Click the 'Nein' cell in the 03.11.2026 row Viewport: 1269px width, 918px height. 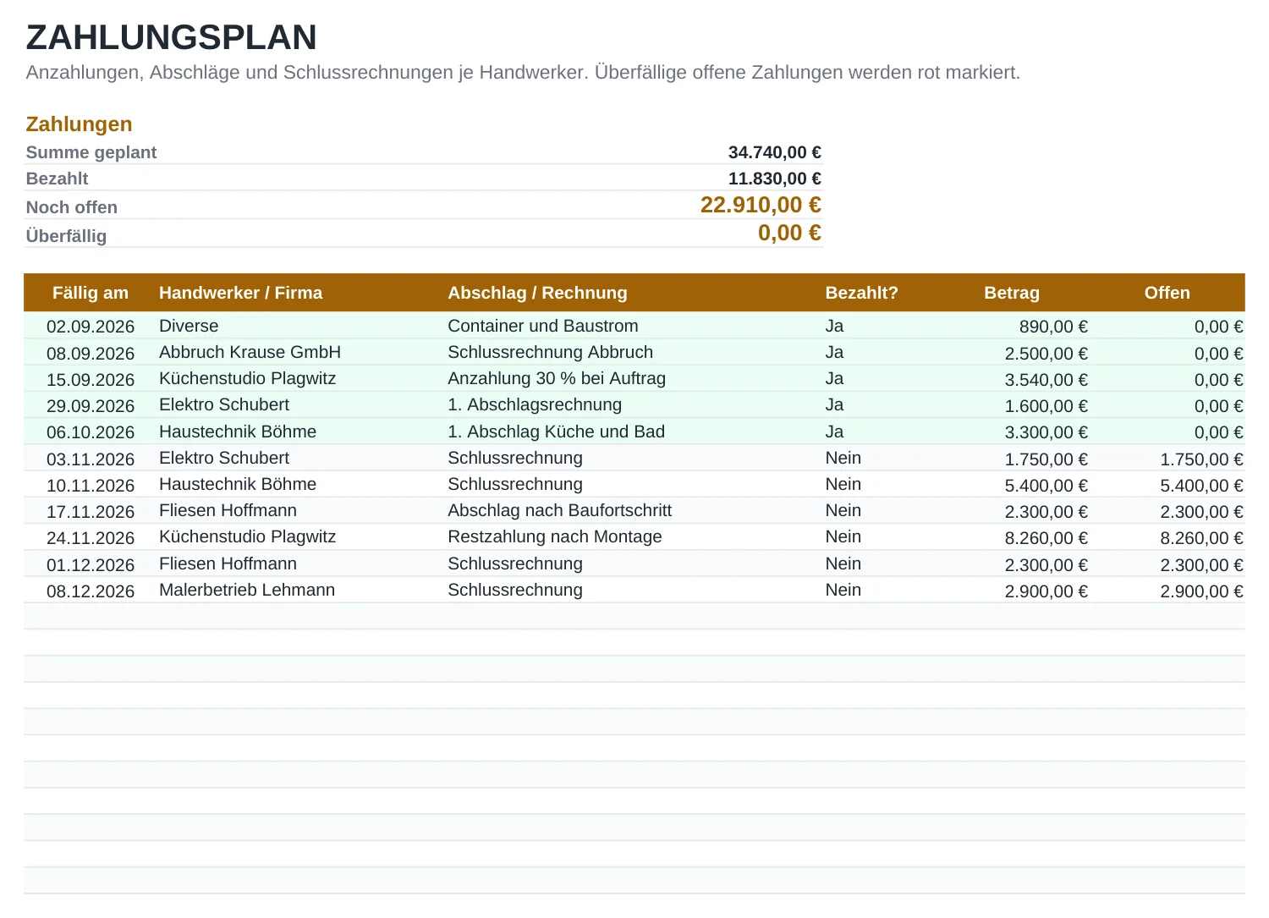pos(843,458)
